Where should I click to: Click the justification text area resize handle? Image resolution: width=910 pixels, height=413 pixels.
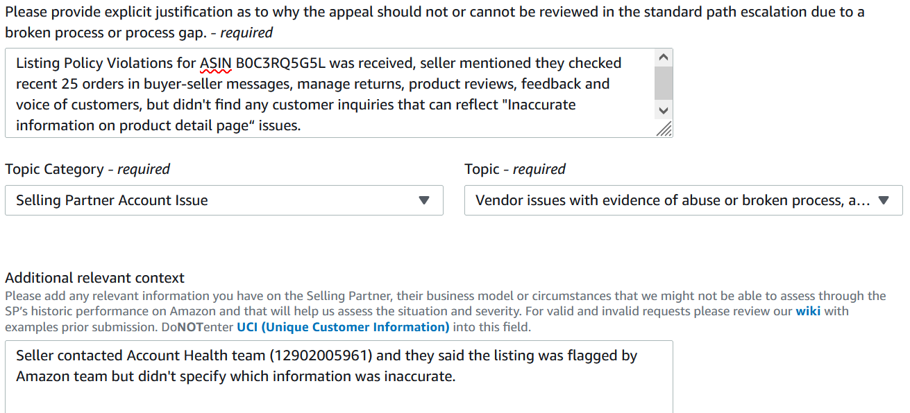[664, 128]
